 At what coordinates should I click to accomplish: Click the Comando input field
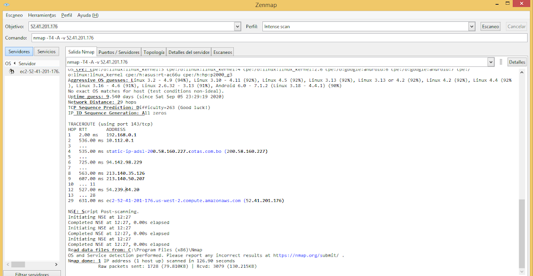tap(279, 38)
